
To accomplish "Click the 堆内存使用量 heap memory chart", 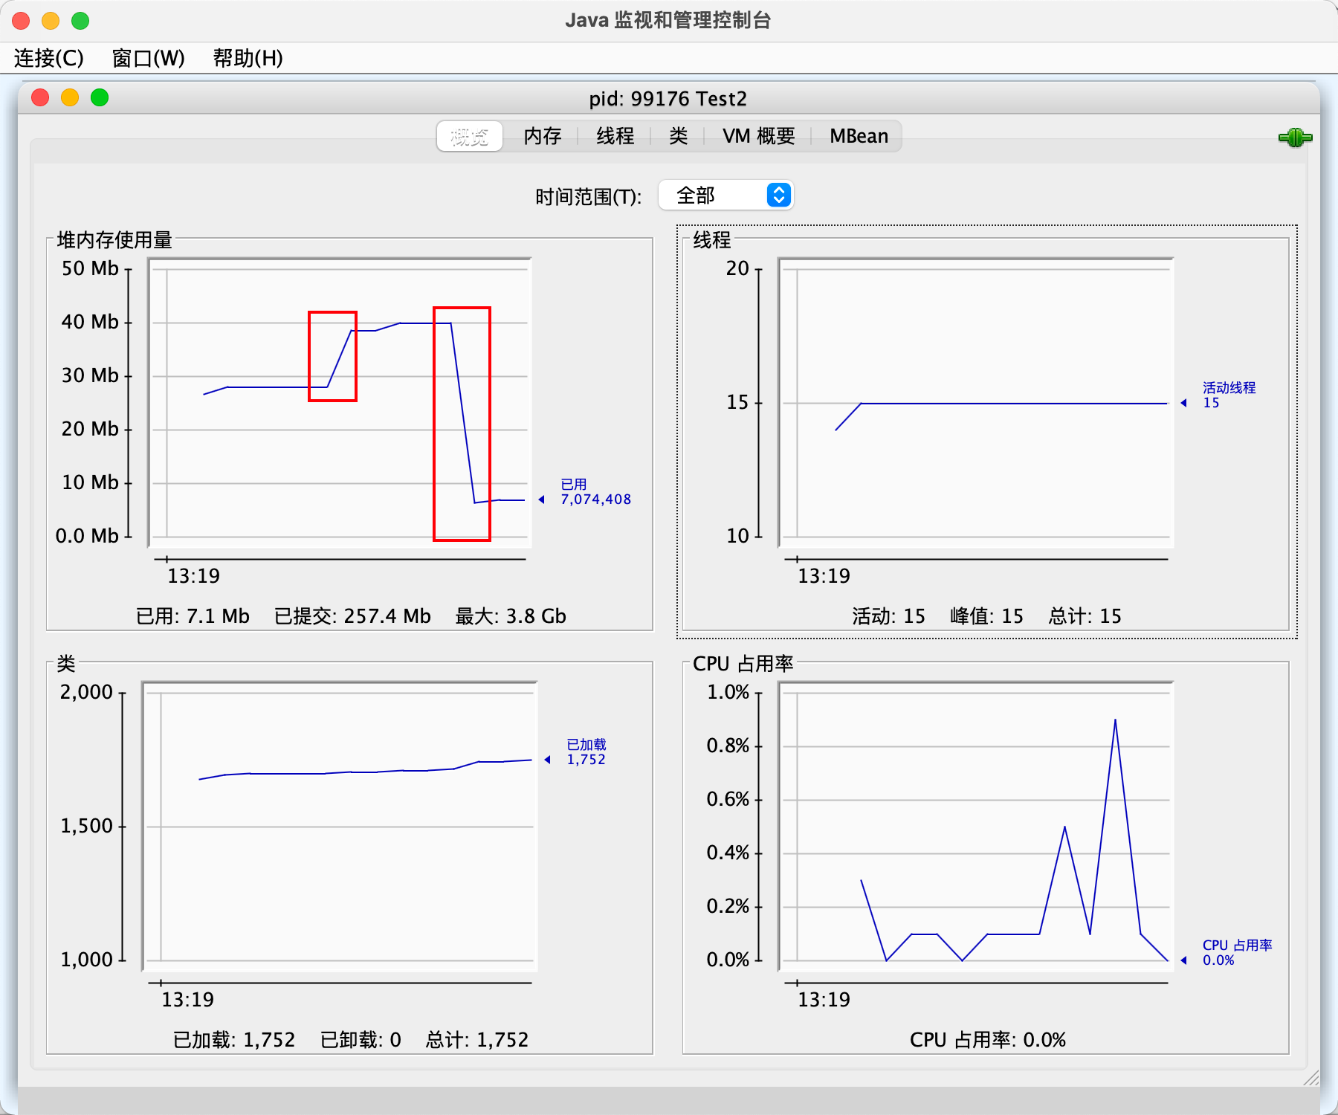I will pos(340,402).
